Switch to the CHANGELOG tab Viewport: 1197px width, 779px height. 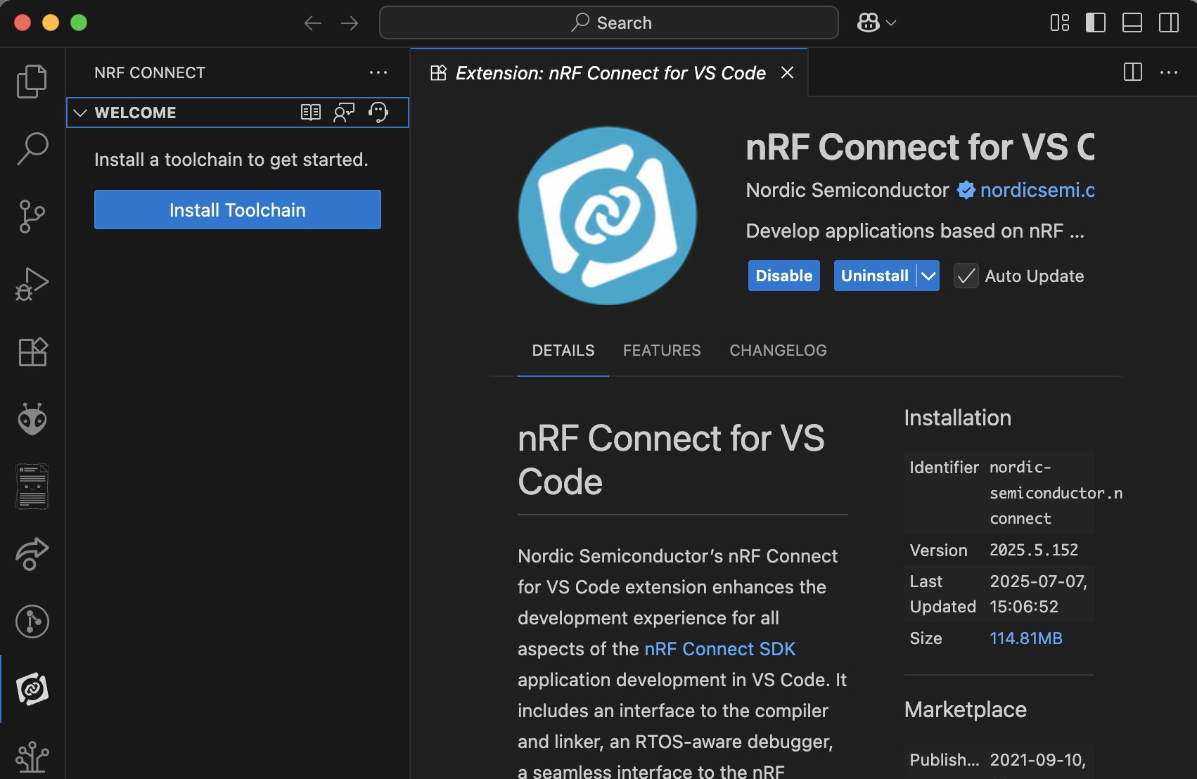point(778,350)
